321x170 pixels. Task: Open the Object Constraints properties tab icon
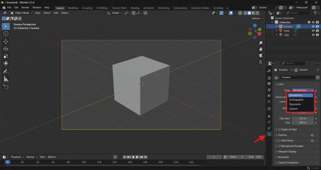click(269, 128)
